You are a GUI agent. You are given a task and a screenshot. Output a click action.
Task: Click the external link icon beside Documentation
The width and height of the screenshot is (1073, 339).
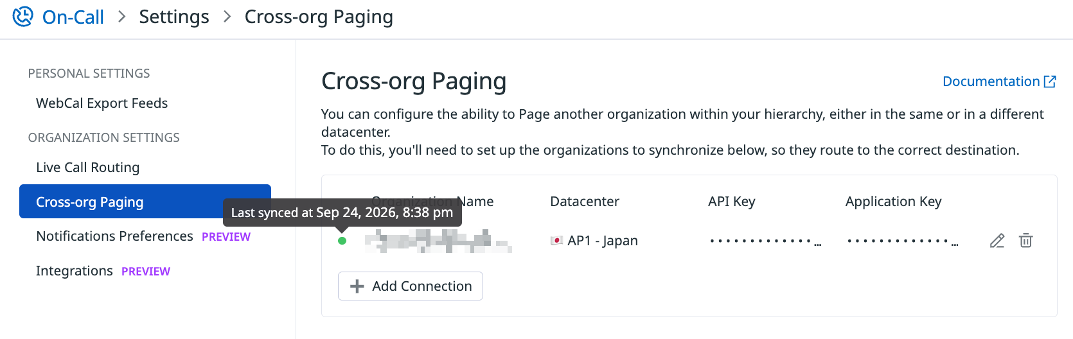tap(1050, 82)
